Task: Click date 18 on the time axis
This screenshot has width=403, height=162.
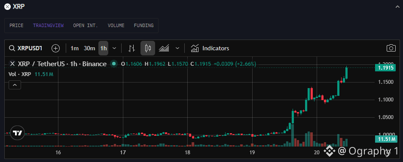Action: tap(188, 153)
